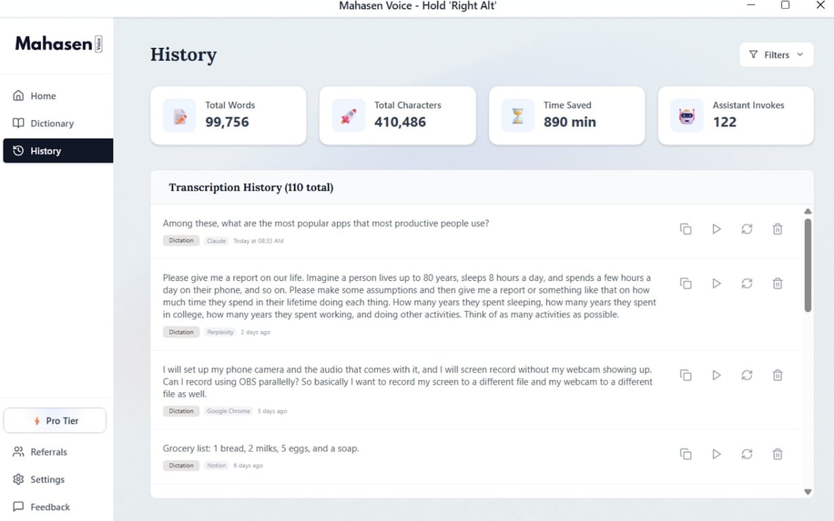Retry the Grocery list transcription
Image resolution: width=834 pixels, height=521 pixels.
click(747, 454)
